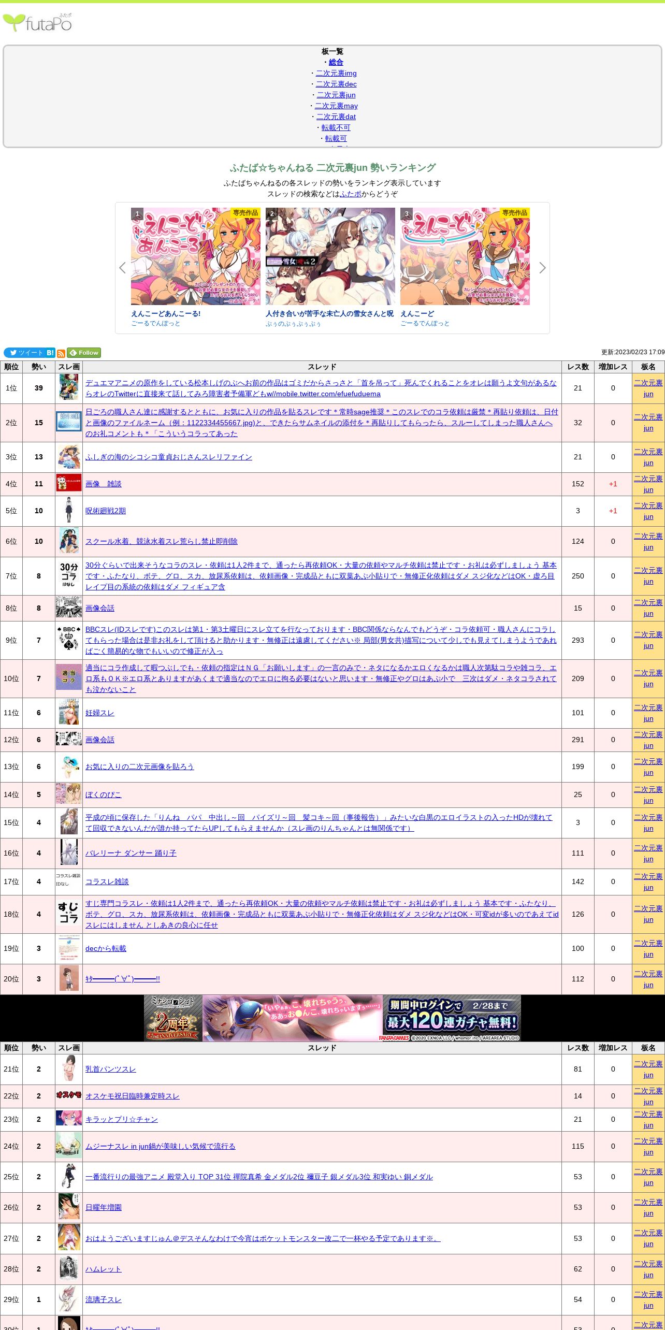Open the ふたポ search link
Screen dimensions: 665x1330
351,194
